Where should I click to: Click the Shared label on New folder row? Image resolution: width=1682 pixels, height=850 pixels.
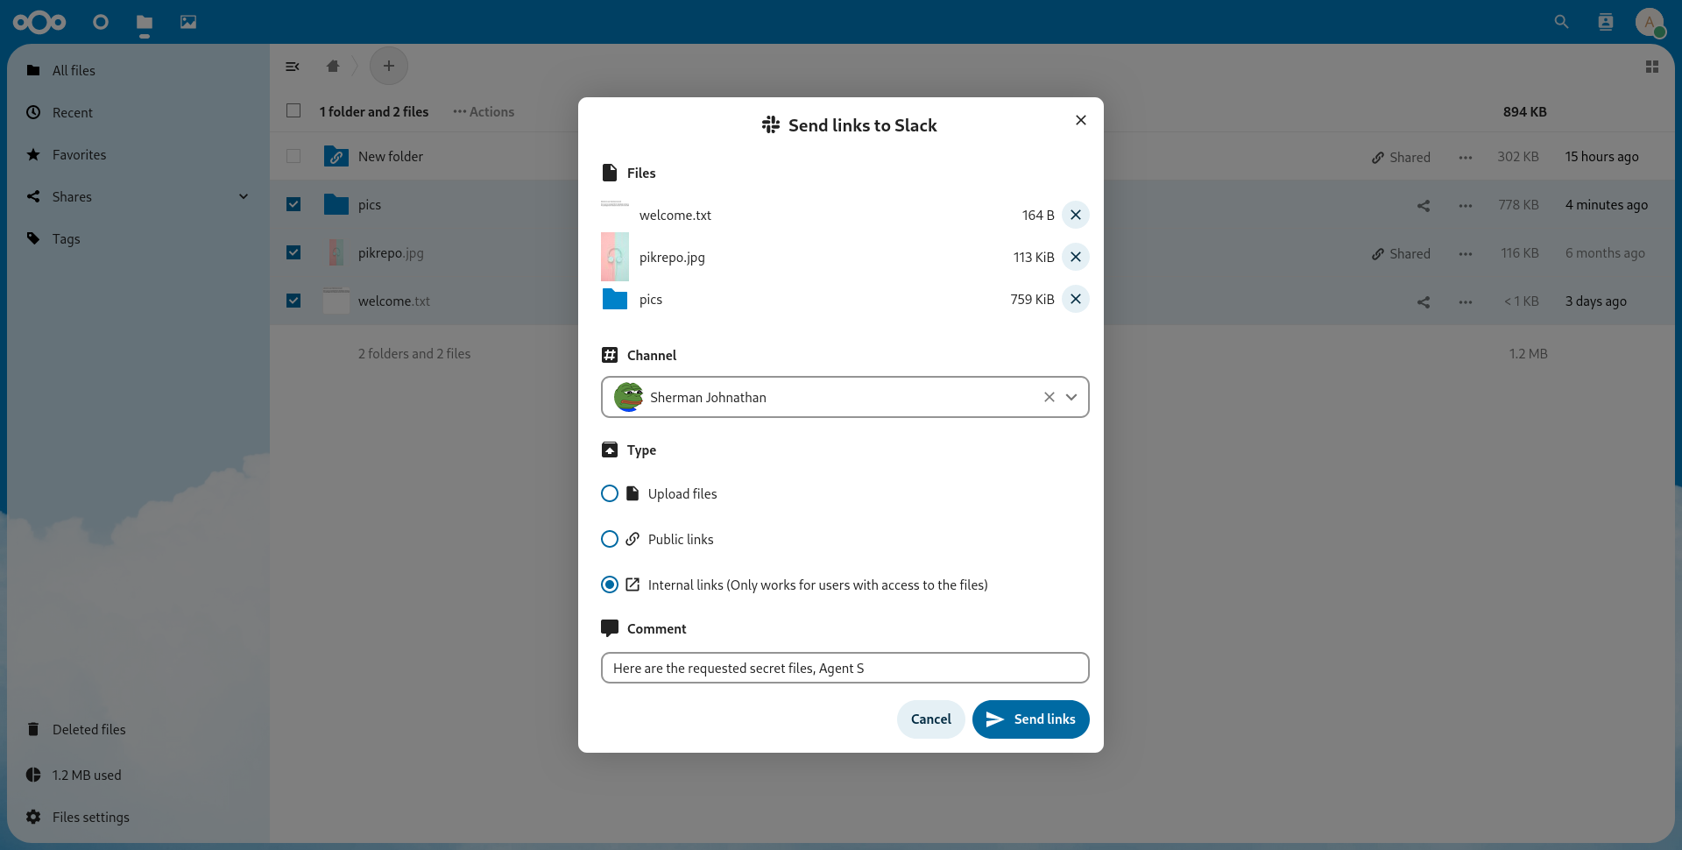click(1401, 157)
